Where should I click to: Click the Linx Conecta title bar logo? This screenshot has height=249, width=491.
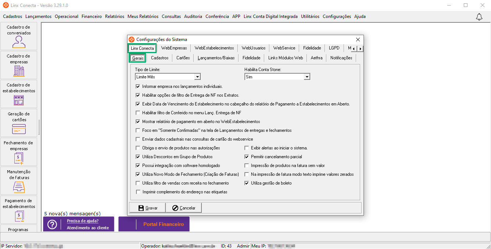click(x=5, y=5)
